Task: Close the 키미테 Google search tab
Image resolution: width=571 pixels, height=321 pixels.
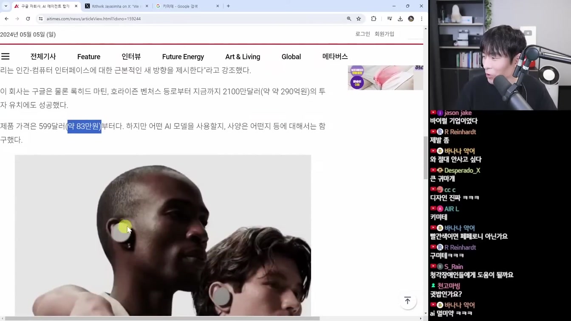Action: [x=218, y=6]
